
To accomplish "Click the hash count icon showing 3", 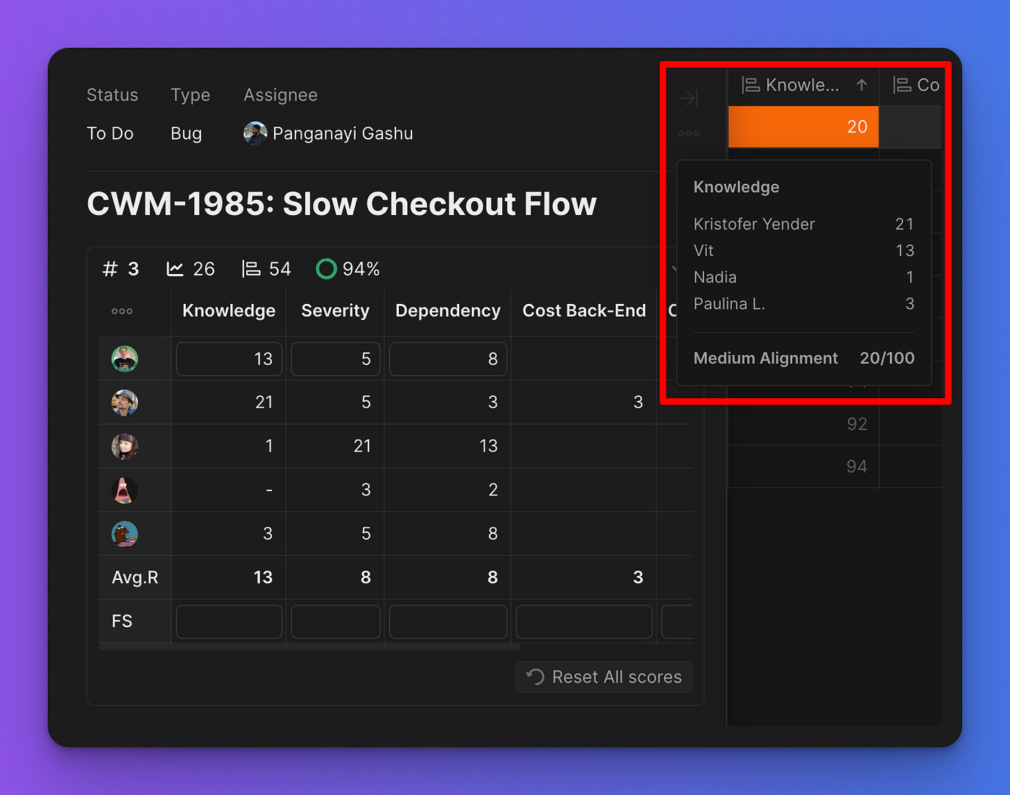I will pyautogui.click(x=110, y=269).
